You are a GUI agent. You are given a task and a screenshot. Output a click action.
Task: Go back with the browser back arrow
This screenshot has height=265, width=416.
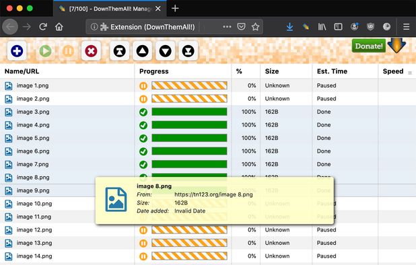pyautogui.click(x=10, y=27)
